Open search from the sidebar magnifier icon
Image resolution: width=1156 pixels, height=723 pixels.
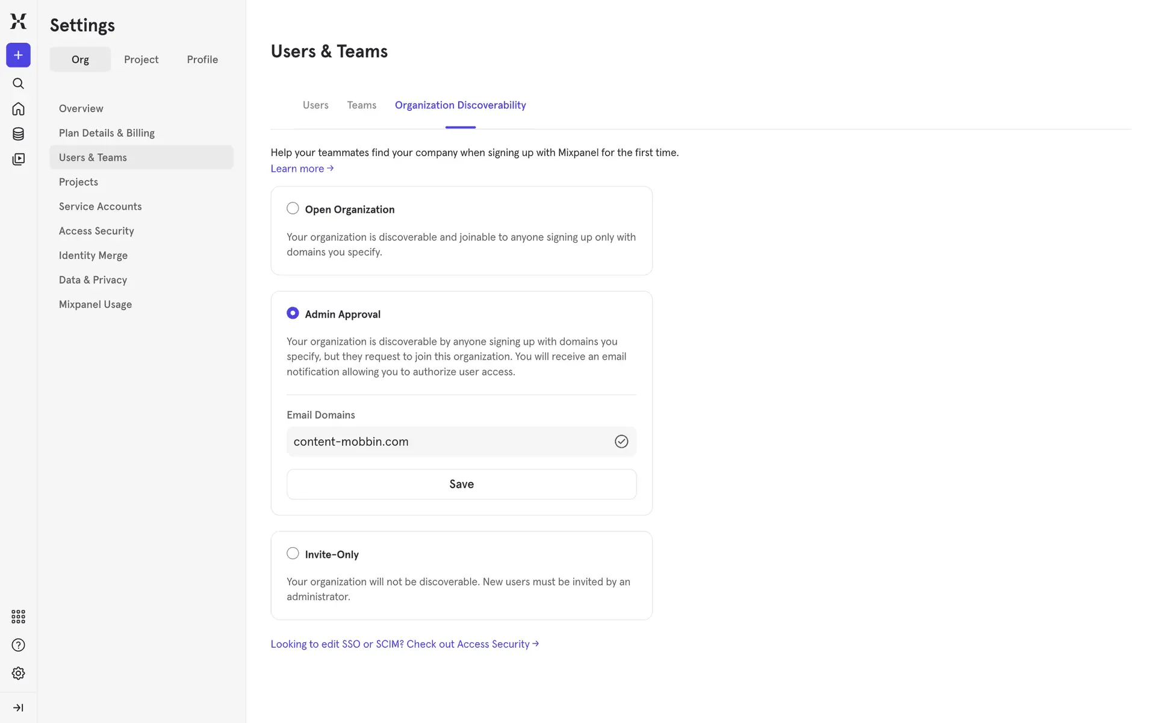pyautogui.click(x=18, y=83)
